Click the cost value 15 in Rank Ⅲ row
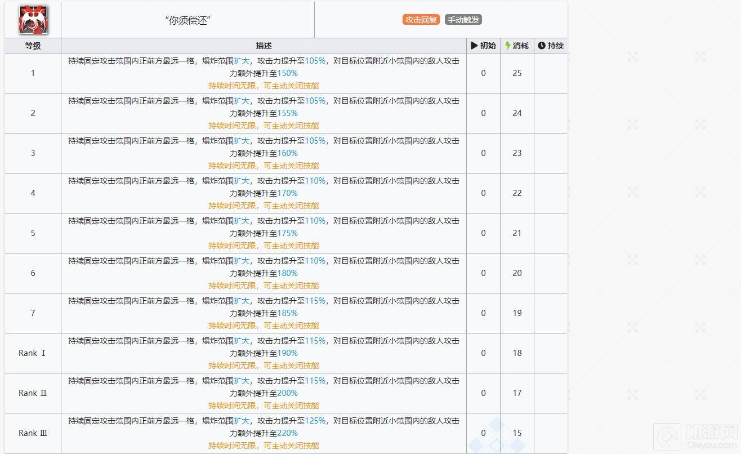 pyautogui.click(x=517, y=433)
